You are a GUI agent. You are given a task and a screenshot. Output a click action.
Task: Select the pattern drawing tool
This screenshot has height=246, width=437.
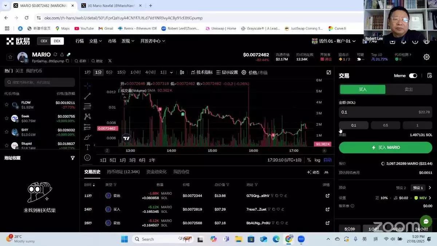(x=87, y=117)
